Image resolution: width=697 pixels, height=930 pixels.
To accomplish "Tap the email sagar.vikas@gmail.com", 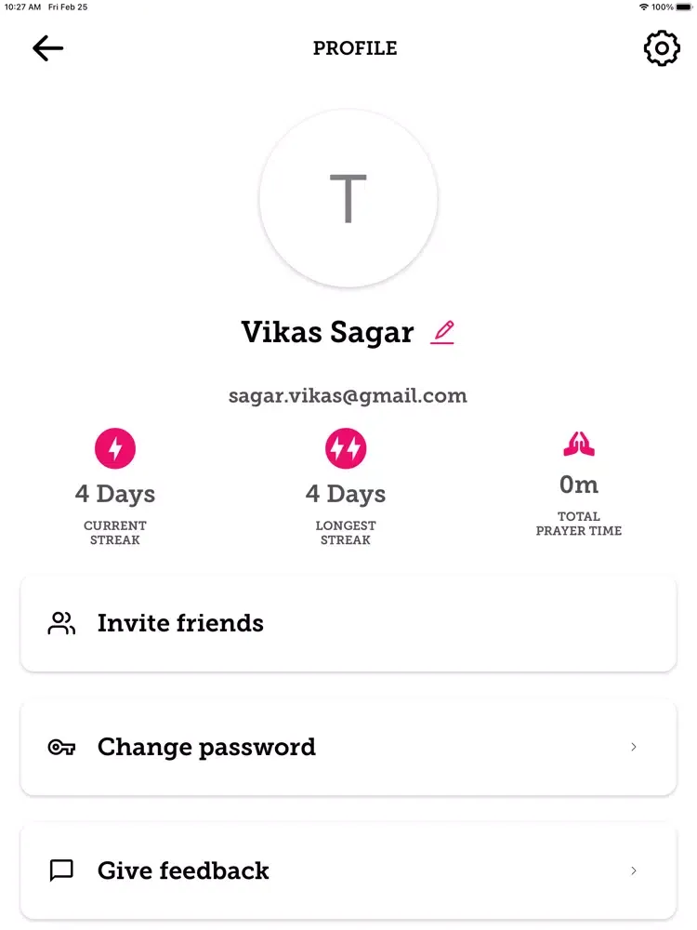I will click(348, 395).
